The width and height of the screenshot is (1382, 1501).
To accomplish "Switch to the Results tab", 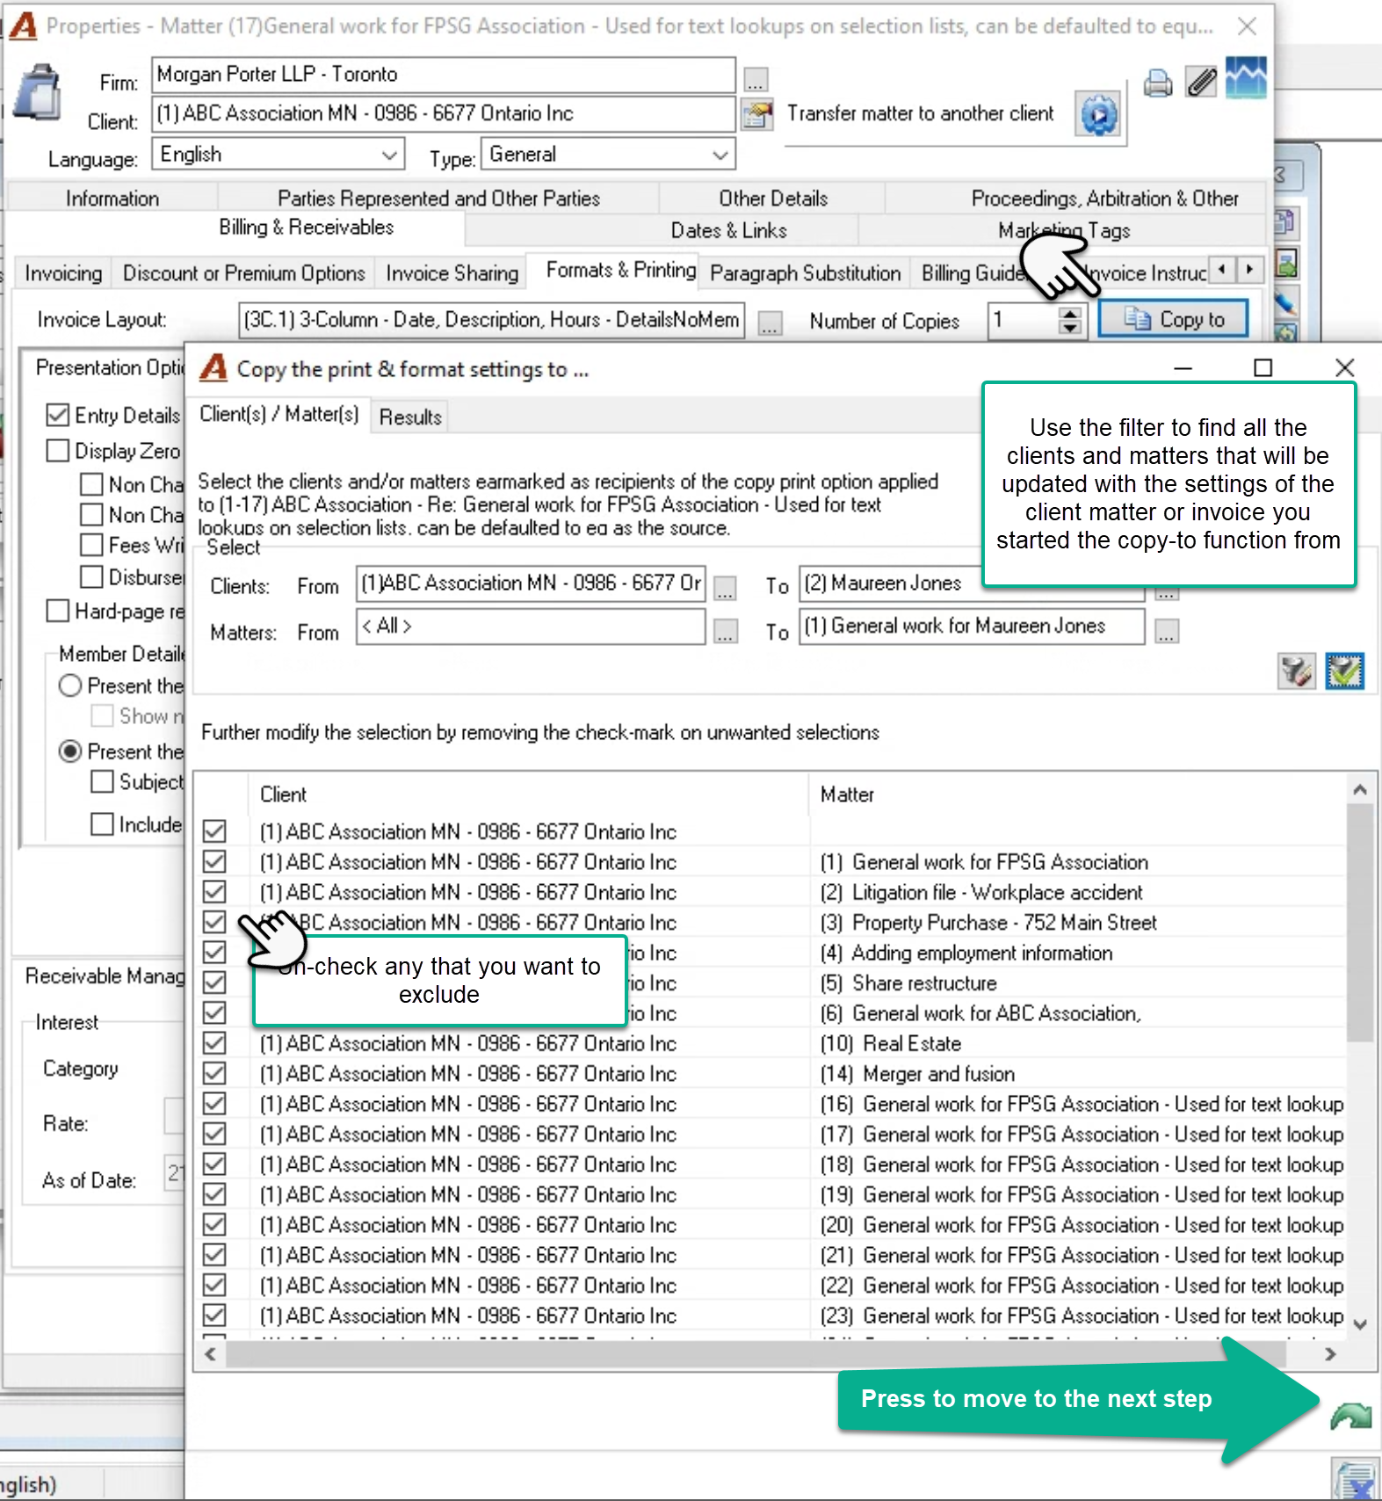I will click(410, 417).
